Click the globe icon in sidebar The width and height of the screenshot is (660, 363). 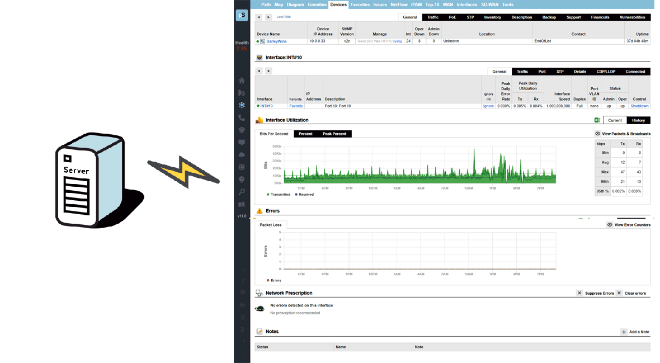(242, 167)
